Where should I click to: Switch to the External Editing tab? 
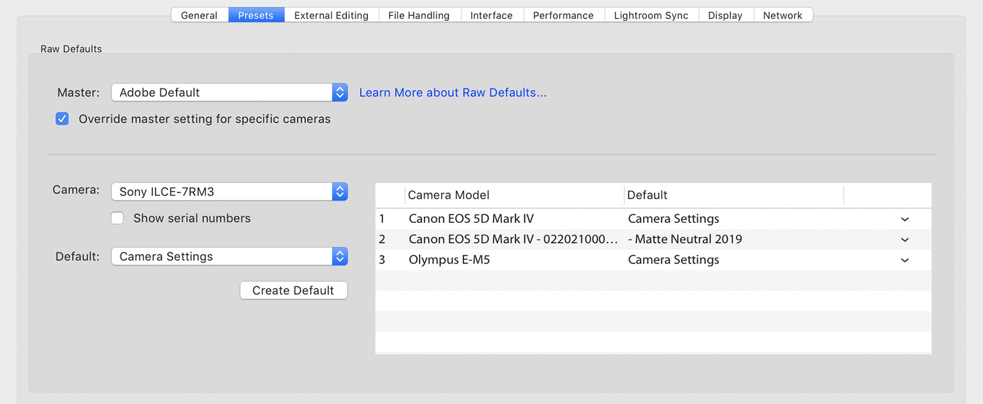(x=331, y=15)
